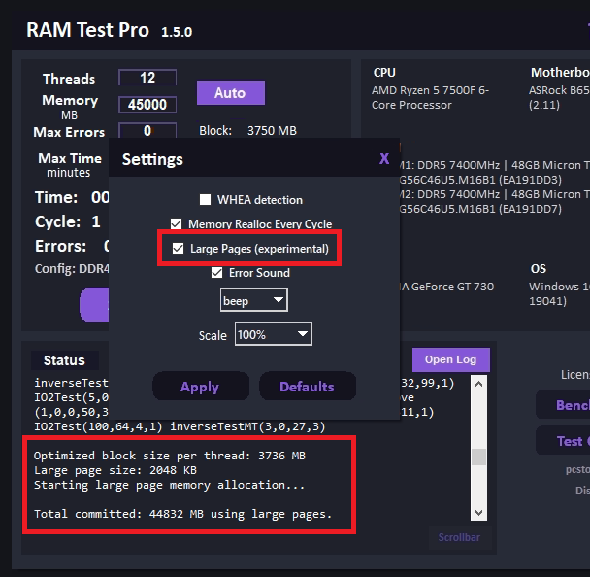
Task: Click the status log scroll down arrow
Action: point(478,513)
